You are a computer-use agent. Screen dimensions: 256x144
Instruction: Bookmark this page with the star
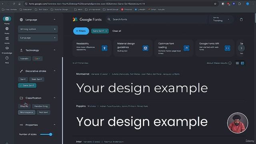(x=215, y=4)
